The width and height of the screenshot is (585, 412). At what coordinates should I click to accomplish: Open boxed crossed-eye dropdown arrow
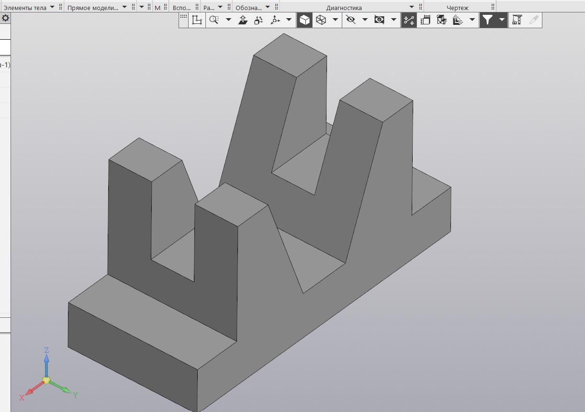pyautogui.click(x=394, y=20)
